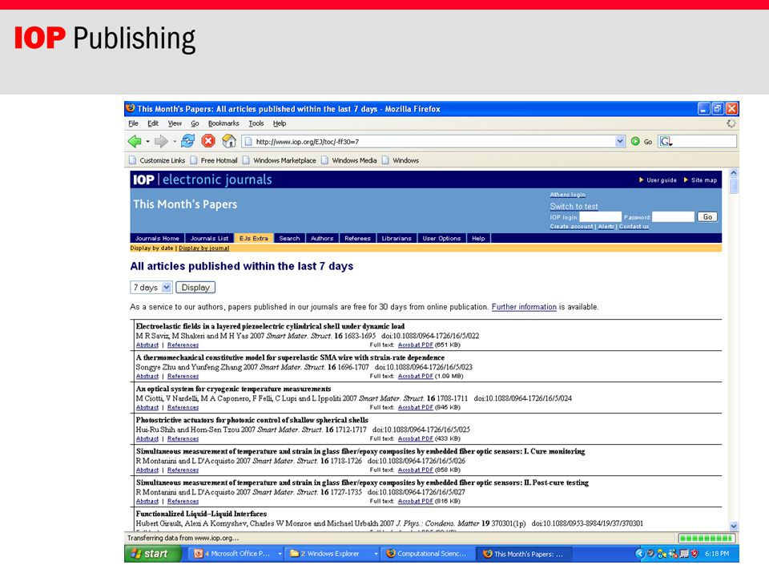Open Abstract for Electroelastic fields article

coord(147,345)
